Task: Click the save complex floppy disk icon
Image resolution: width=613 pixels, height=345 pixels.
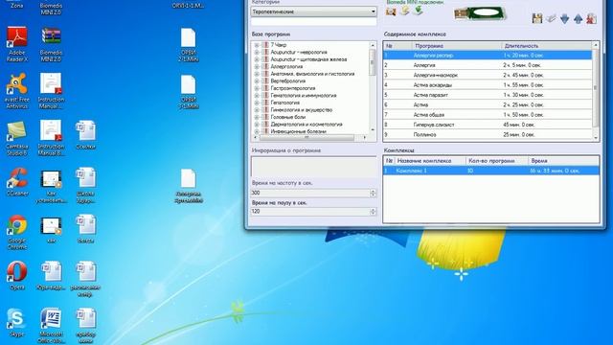Action: pyautogui.click(x=537, y=18)
